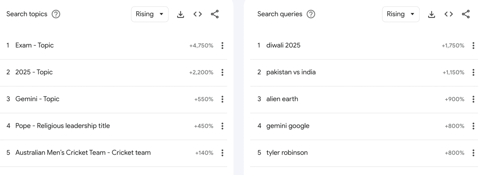Open more options for Gemini topic row
Viewport: 479px width, 175px height.
(x=222, y=99)
